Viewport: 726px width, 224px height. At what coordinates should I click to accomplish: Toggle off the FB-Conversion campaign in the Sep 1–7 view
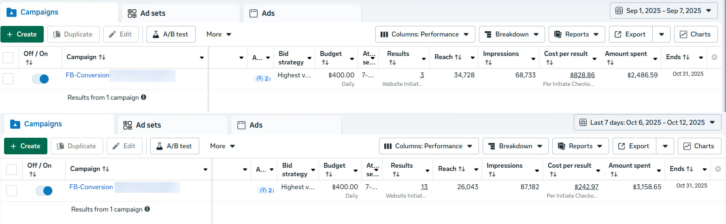click(x=40, y=79)
